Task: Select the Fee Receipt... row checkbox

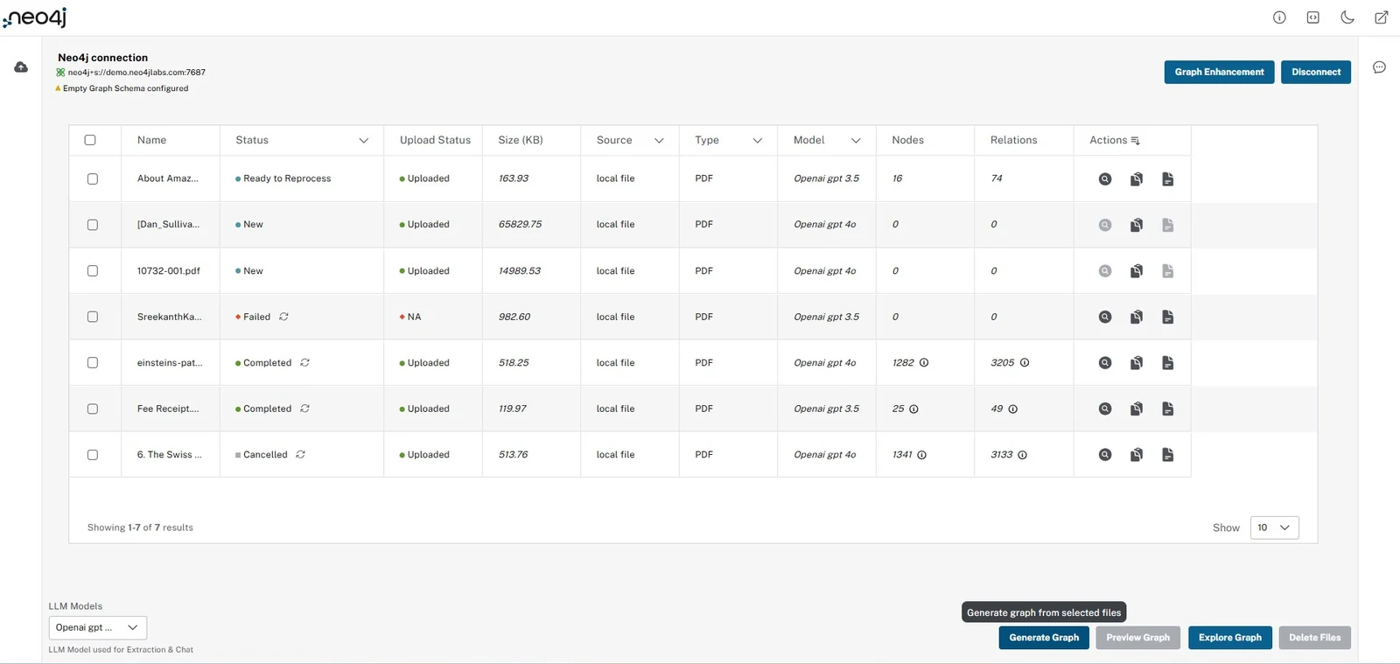Action: 93,409
